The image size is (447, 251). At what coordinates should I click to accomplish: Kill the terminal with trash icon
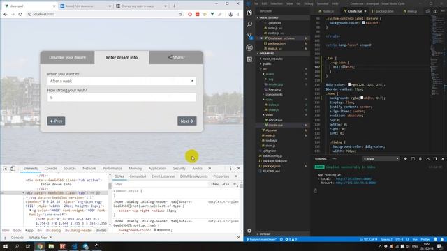click(420, 159)
